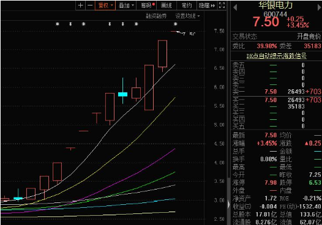Toggle fullscreen chart icon
Screen dimensions: 322x225
(x=222, y=6)
